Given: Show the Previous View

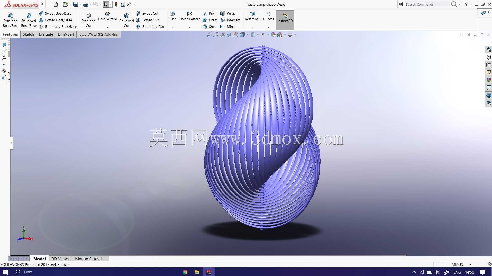Looking at the screenshot, I should 222,35.
